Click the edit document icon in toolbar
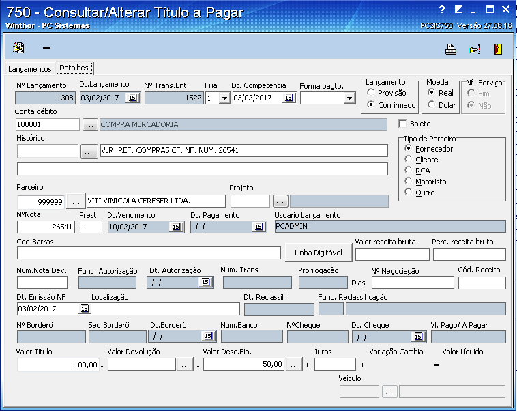 pos(18,48)
